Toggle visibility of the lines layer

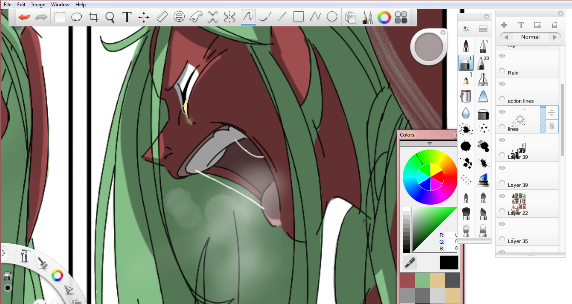point(502,112)
